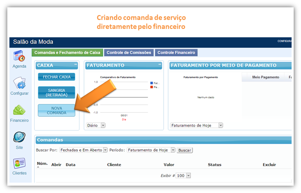Click the Fechar Caixa button
Image resolution: width=301 pixels, height=193 pixels.
(56, 77)
